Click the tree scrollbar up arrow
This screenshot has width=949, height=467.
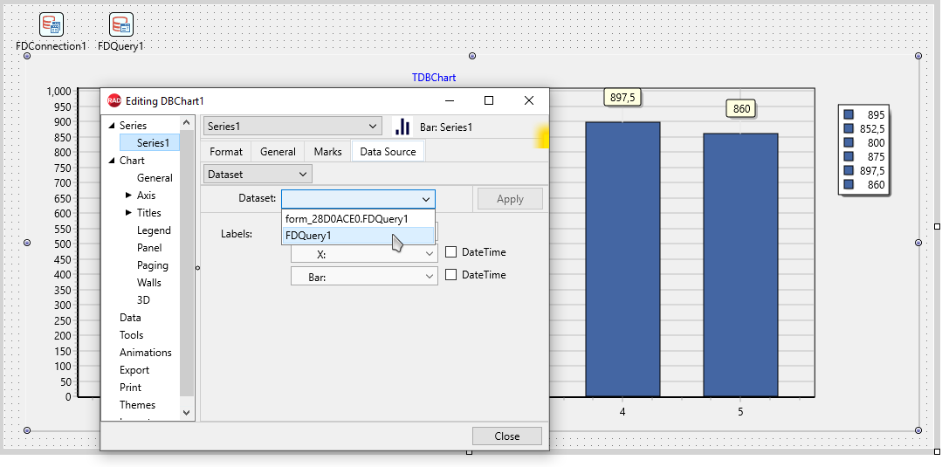point(187,123)
